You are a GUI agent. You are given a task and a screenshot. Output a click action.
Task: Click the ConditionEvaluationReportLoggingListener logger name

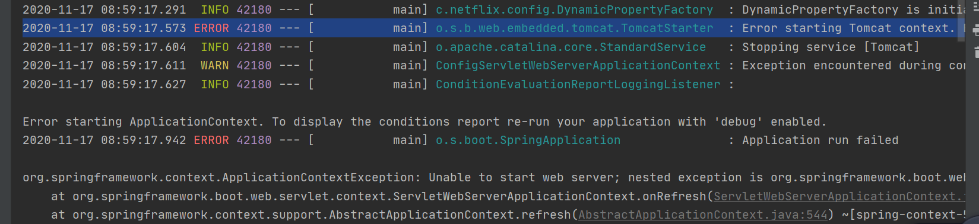point(578,84)
